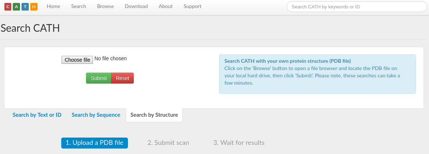Click the blue T logo tile
The image size is (429, 154).
(25, 7)
